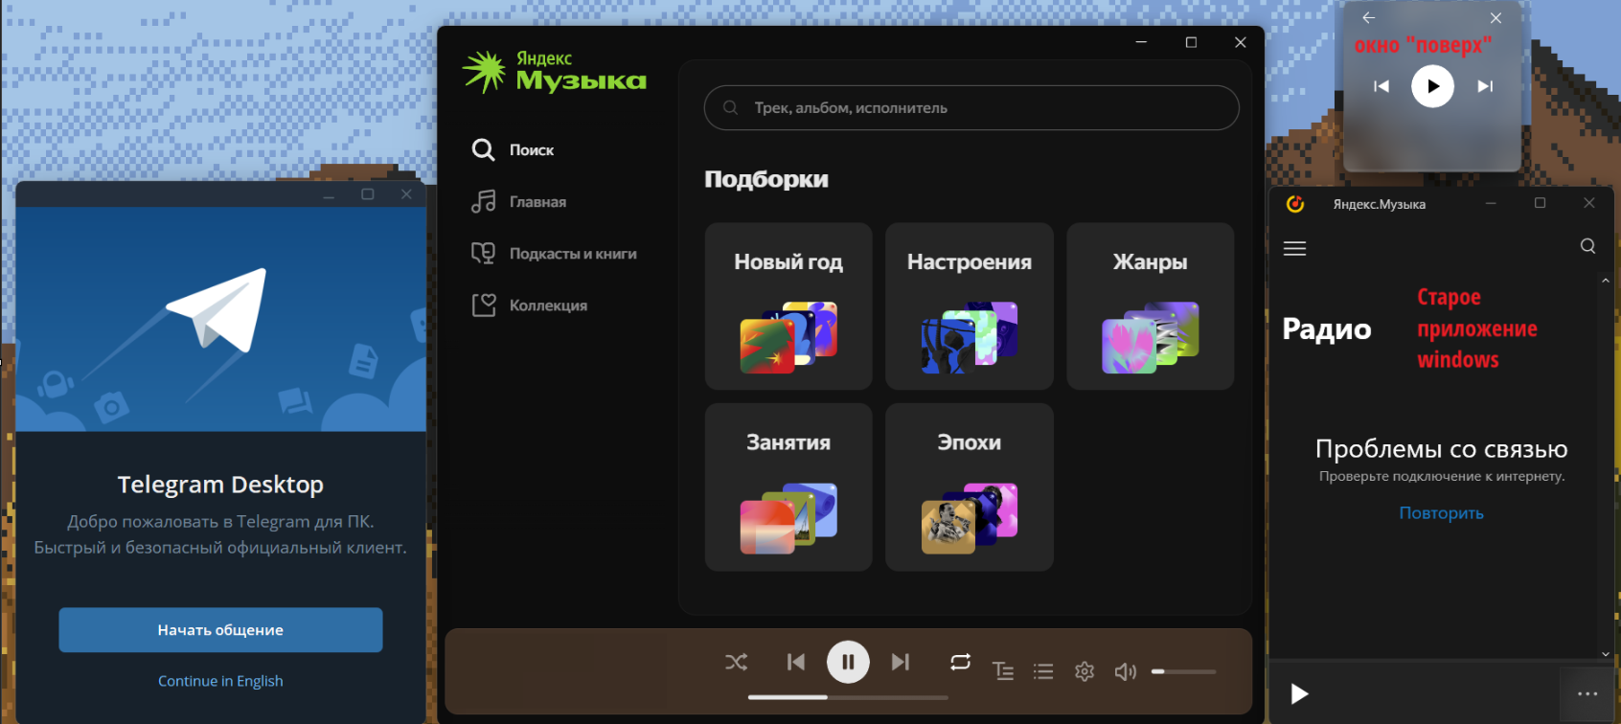Screen dimensions: 1621x724
Task: Go to Главная in the sidebar
Action: pos(518,201)
